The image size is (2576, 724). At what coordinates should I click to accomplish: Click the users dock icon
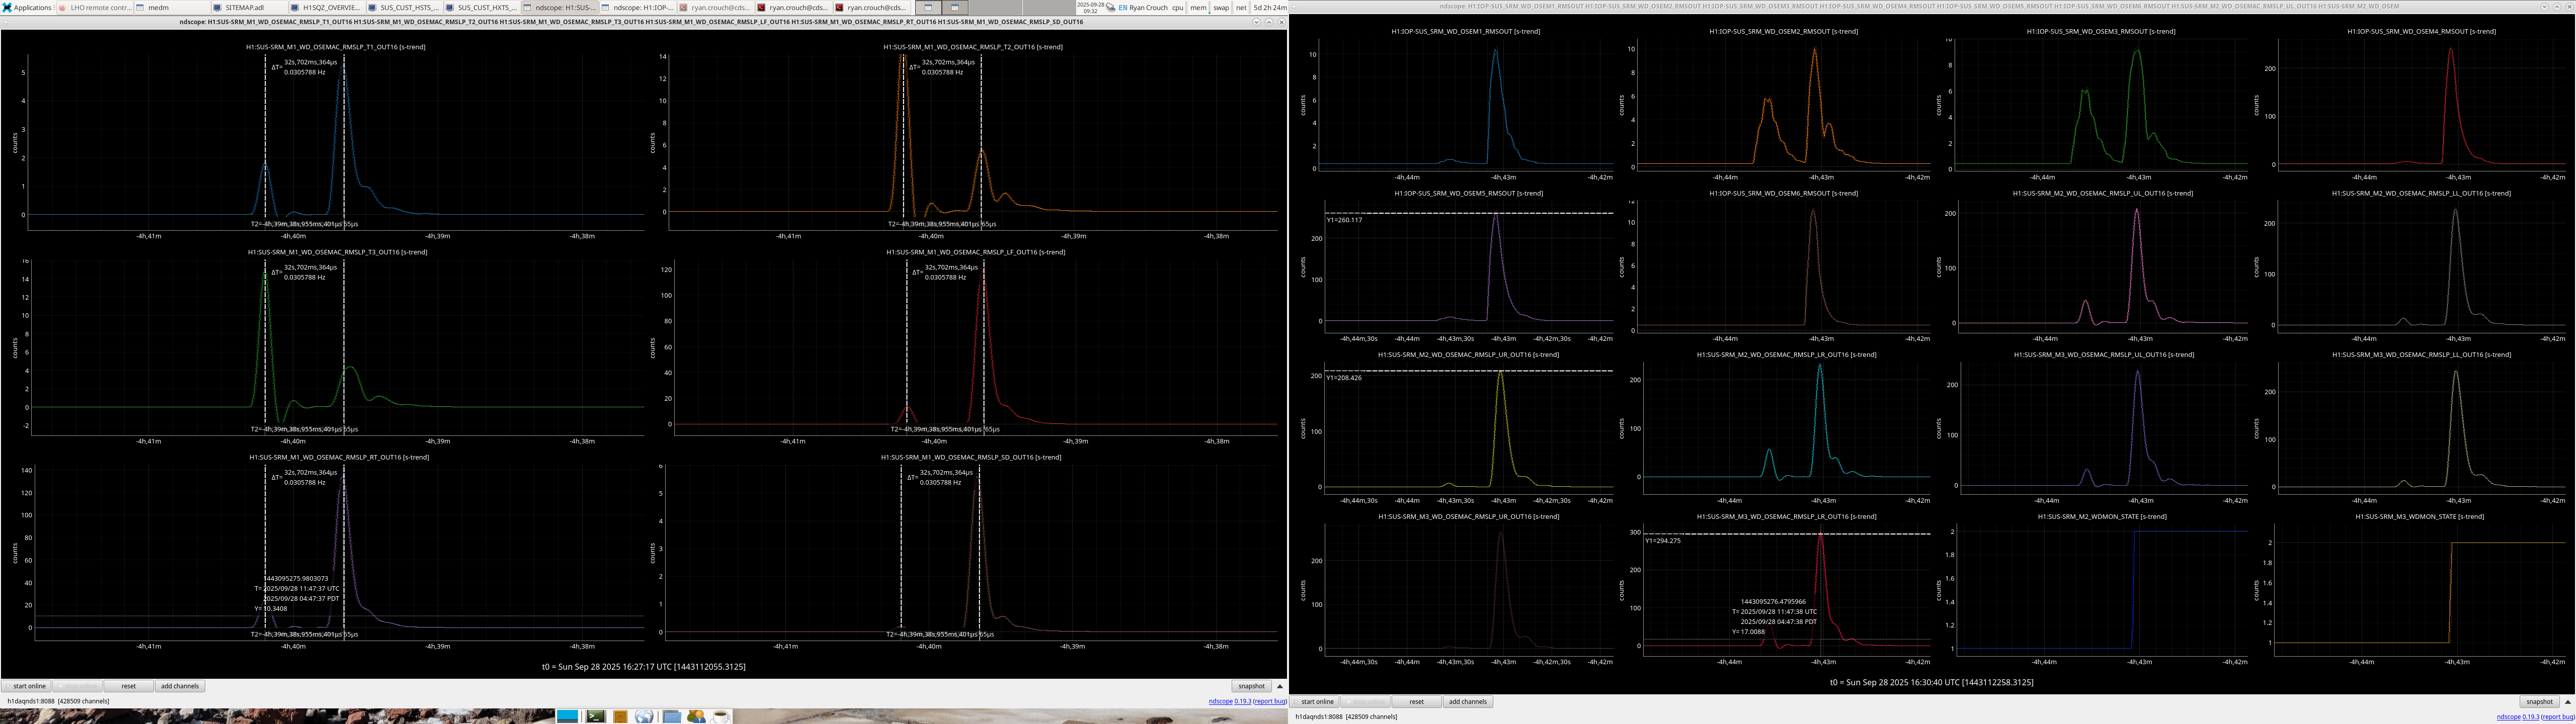[x=696, y=716]
